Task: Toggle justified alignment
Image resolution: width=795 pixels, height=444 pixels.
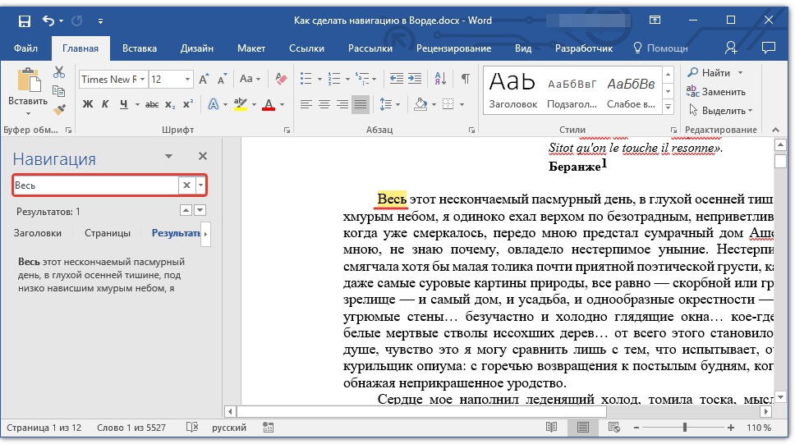Action: [x=361, y=104]
